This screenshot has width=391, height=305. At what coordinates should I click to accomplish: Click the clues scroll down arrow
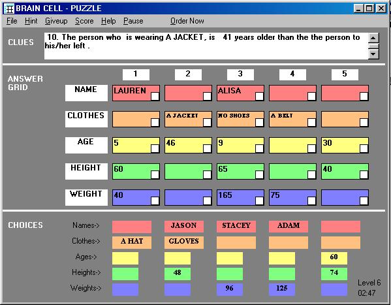373,54
